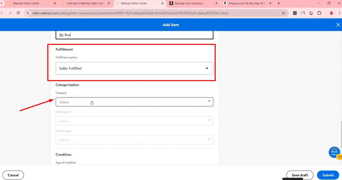Expand the Fulfillment options dropdown

tap(134, 68)
